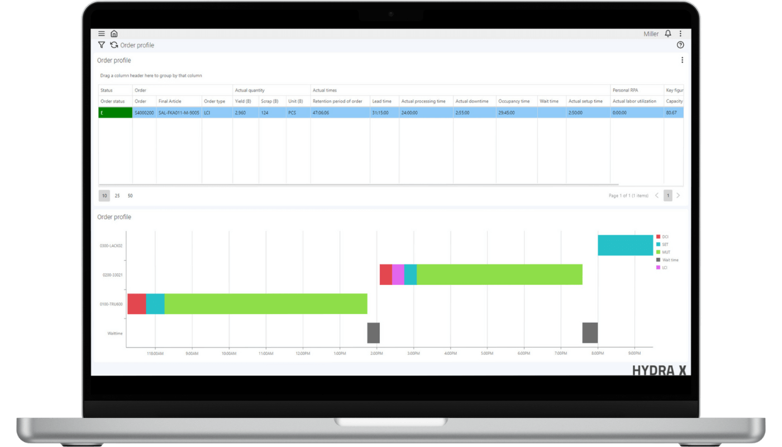Image resolution: width=782 pixels, height=447 pixels.
Task: Set page size to 25
Action: (117, 196)
